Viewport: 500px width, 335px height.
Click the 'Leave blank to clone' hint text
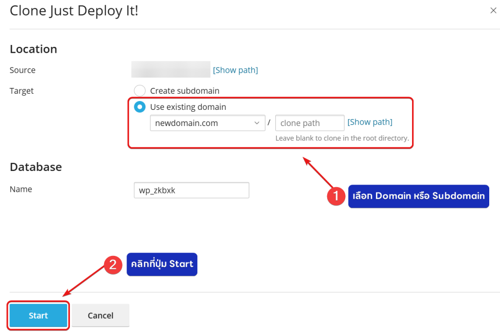[342, 138]
